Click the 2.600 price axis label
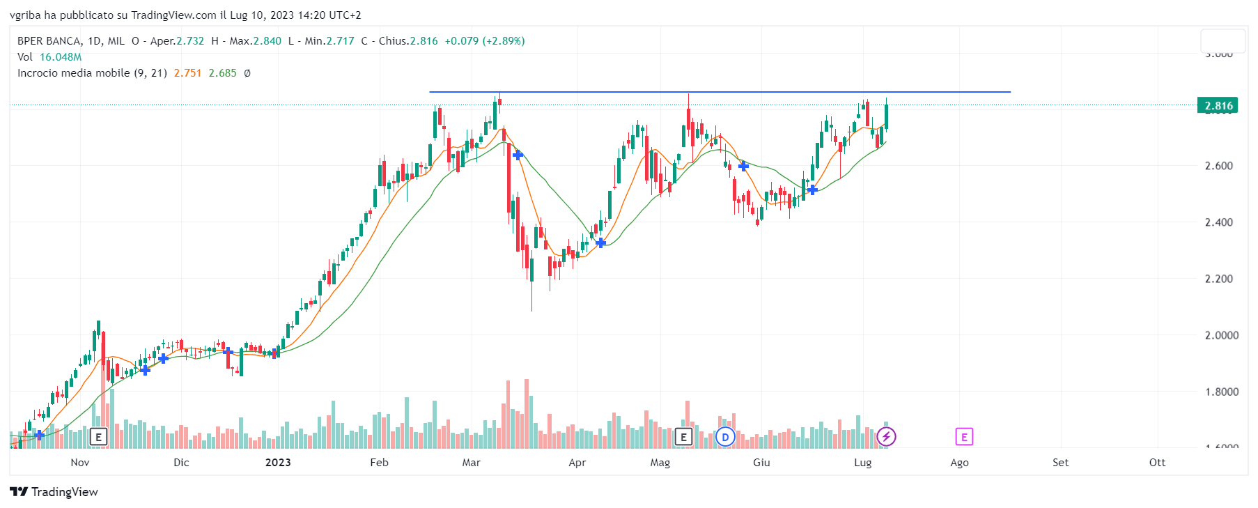Image resolution: width=1258 pixels, height=508 pixels. point(1219,166)
